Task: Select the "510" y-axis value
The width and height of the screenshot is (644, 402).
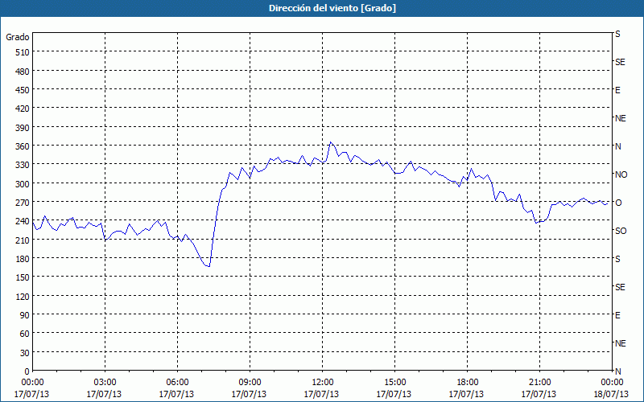Action: (23, 52)
